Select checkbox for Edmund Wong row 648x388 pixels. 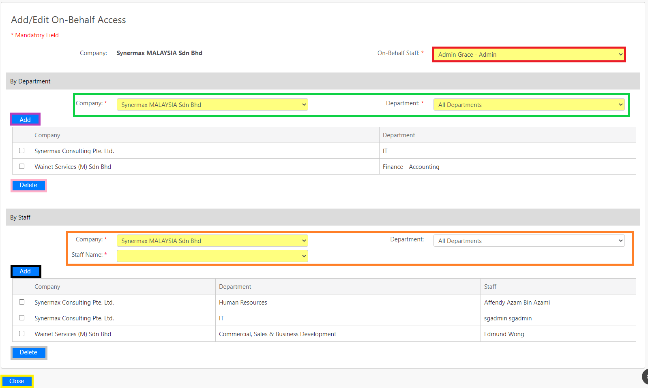(21, 334)
